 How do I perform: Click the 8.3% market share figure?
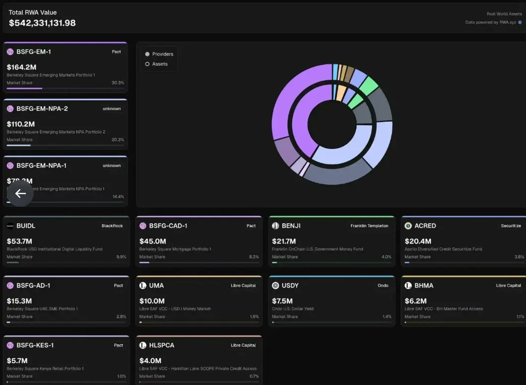coord(254,257)
